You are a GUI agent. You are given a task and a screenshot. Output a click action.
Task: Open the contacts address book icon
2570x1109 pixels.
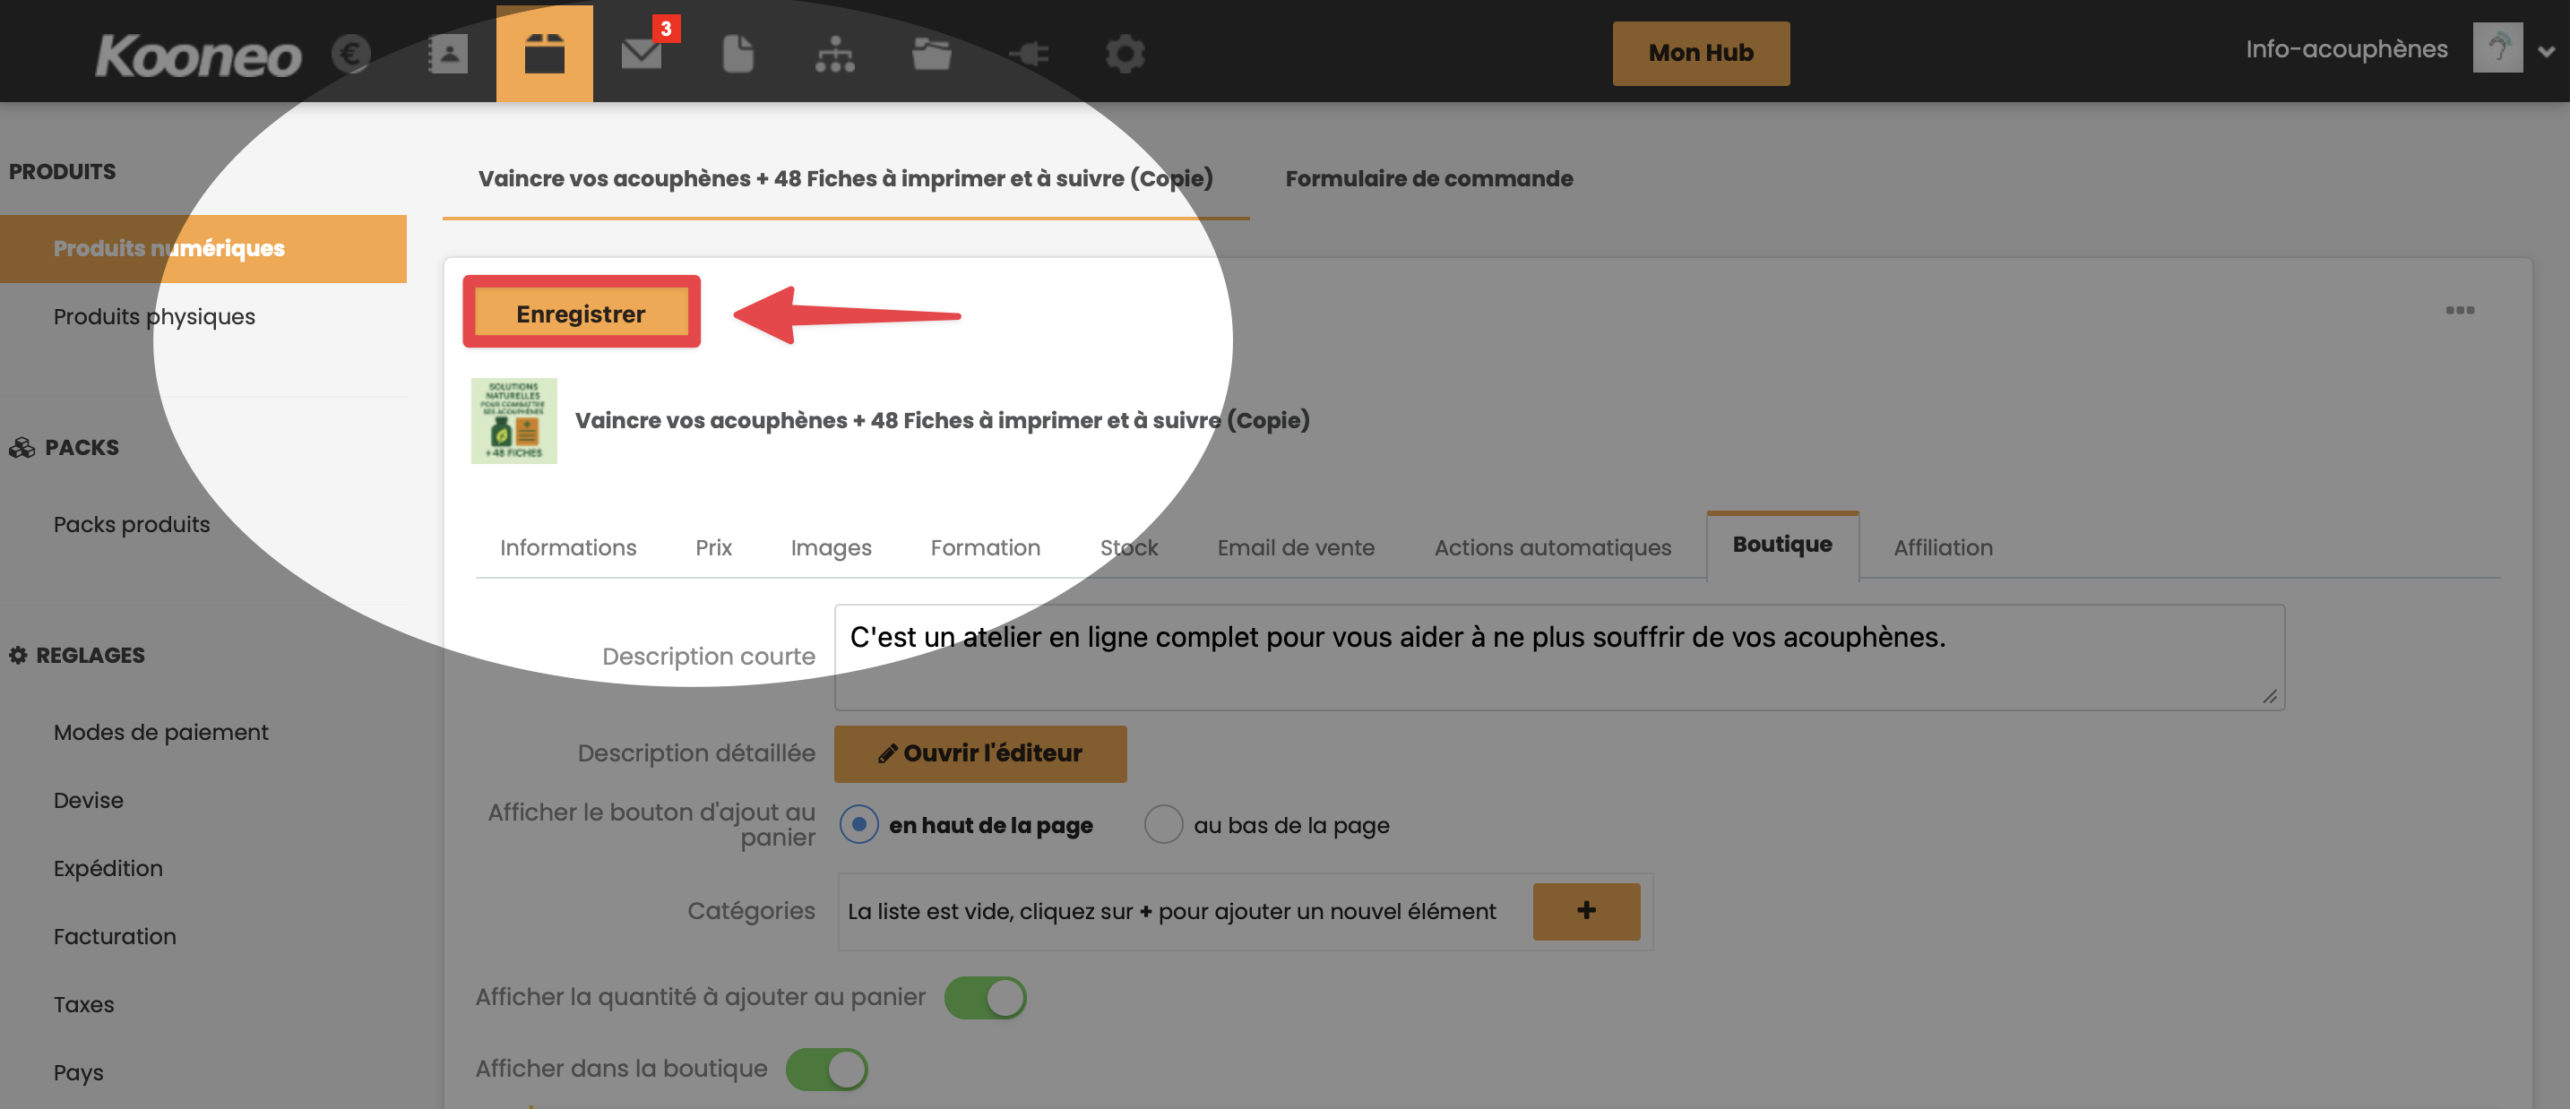[448, 54]
